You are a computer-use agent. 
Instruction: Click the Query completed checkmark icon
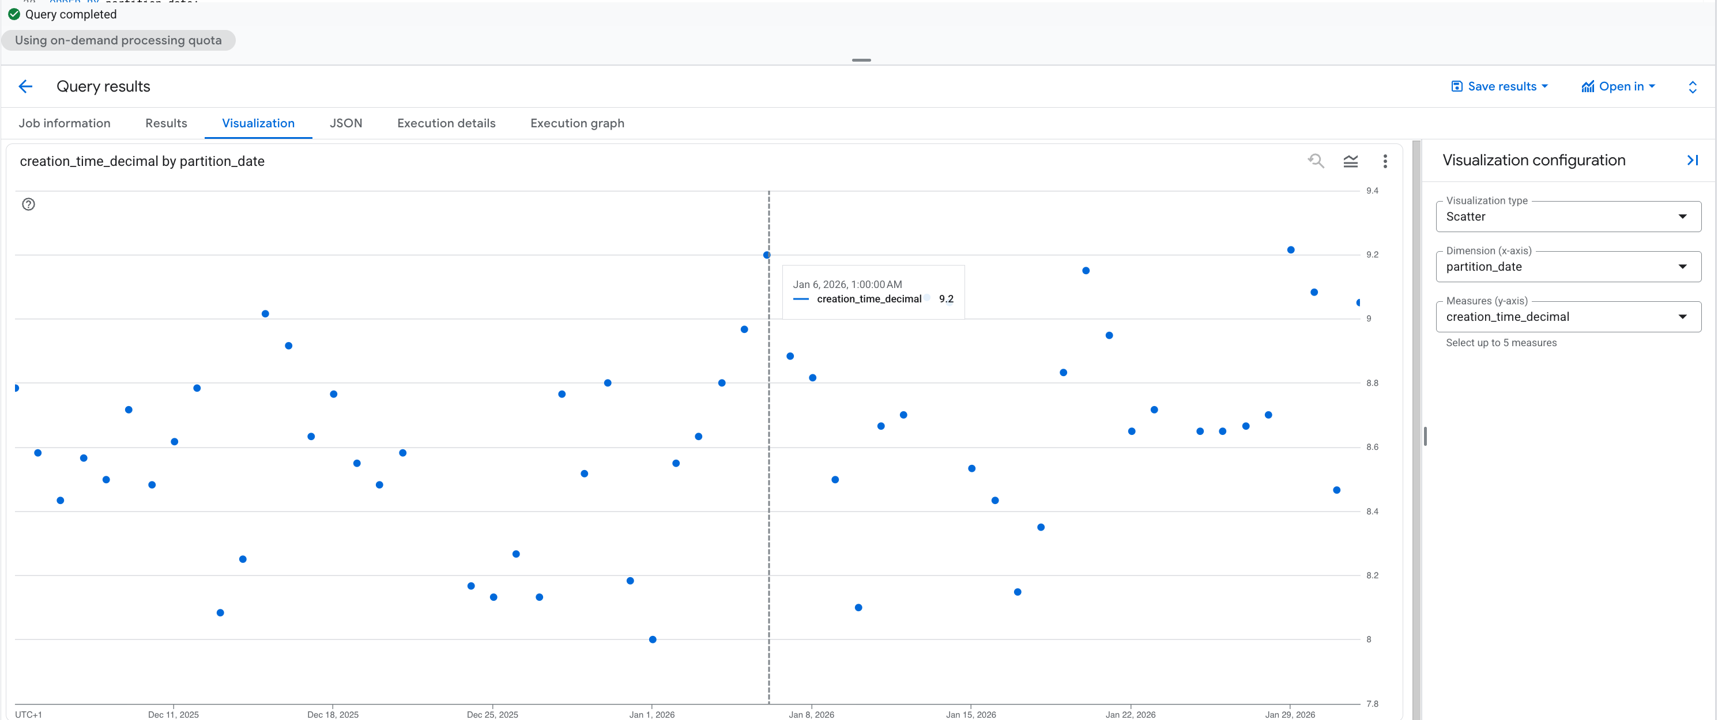13,13
